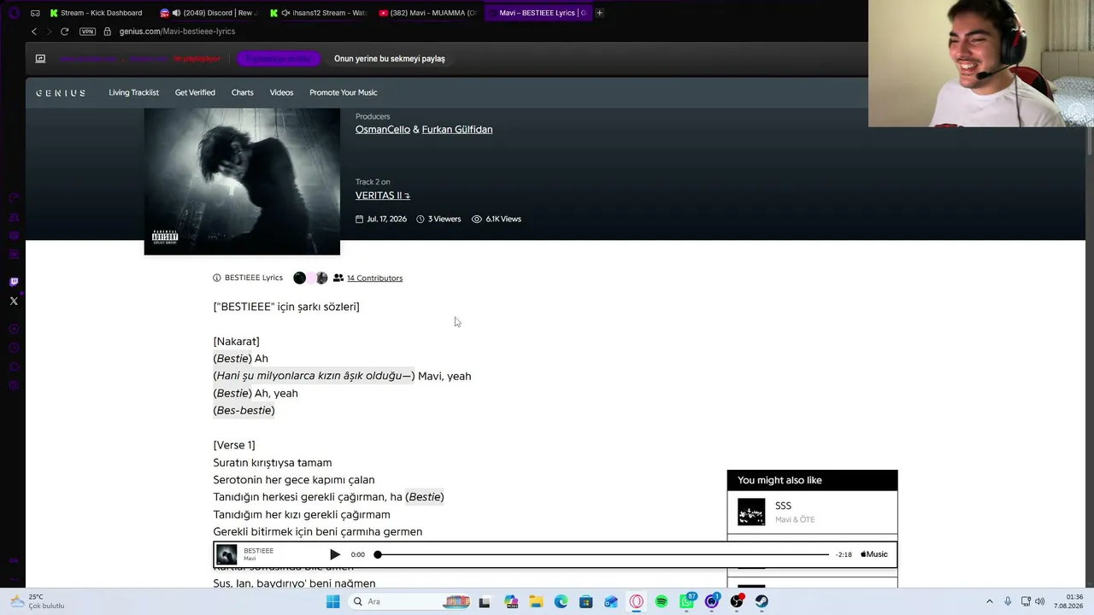Open Get Verified menu item
This screenshot has height=615, width=1094.
tap(195, 92)
